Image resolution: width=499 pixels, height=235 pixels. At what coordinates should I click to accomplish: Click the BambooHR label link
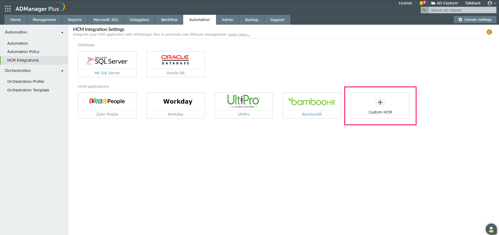pyautogui.click(x=312, y=114)
